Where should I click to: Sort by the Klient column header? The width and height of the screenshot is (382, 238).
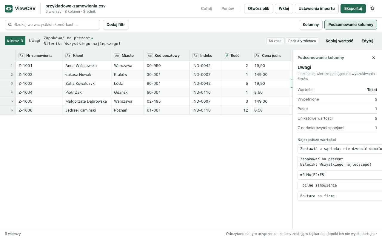click(87, 55)
